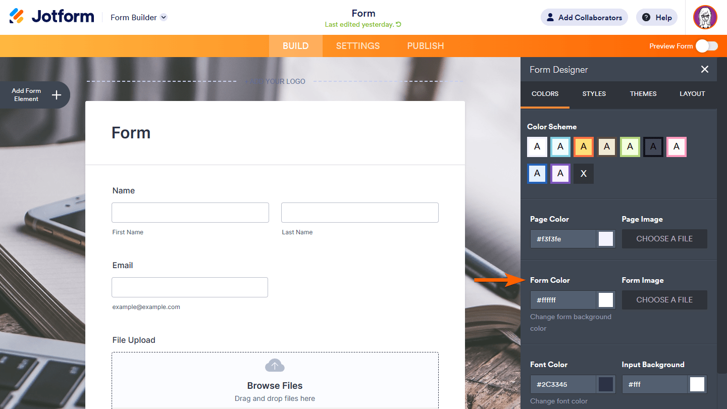
Task: Click the File Upload field label
Action: pyautogui.click(x=134, y=340)
